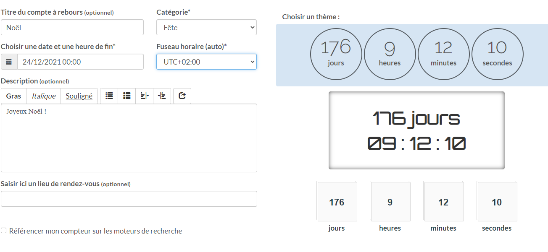
Task: Apply Gras (bold) formatting
Action: point(13,96)
